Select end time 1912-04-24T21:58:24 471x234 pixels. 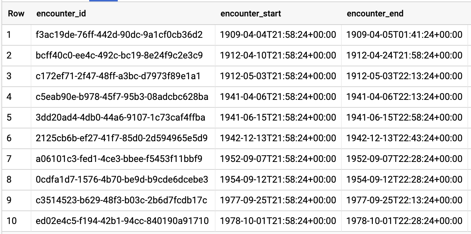[404, 56]
